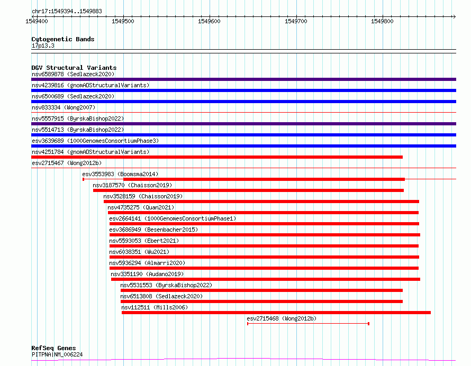
Task: Select nsv112511 (Mills2006) label
Action: [155, 307]
